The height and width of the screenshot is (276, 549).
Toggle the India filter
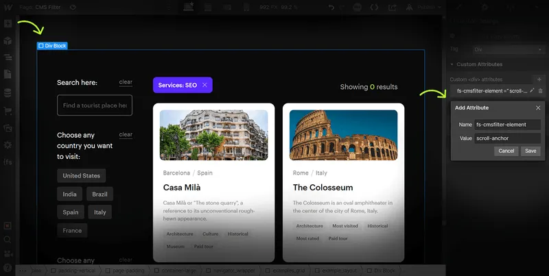(x=70, y=195)
